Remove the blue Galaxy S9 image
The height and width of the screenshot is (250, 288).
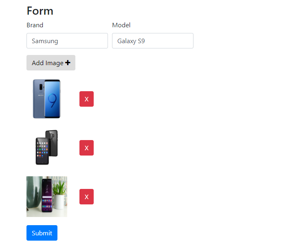point(86,99)
